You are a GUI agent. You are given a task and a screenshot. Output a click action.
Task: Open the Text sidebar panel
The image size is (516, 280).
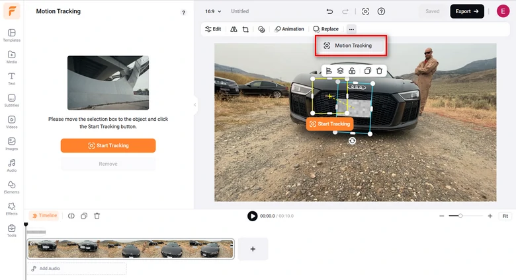pyautogui.click(x=11, y=79)
